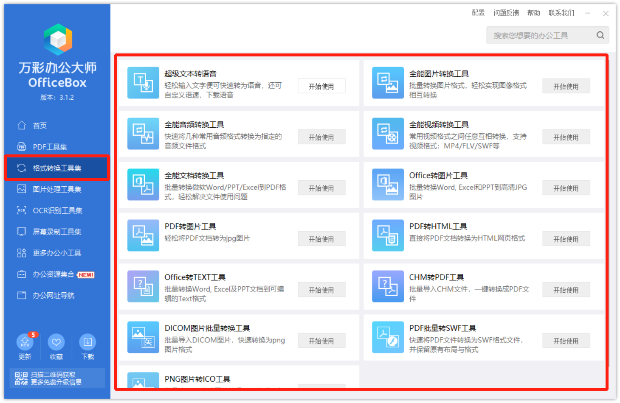The height and width of the screenshot is (403, 620).
Task: Click the QR code scan icon
Action: tap(21, 378)
